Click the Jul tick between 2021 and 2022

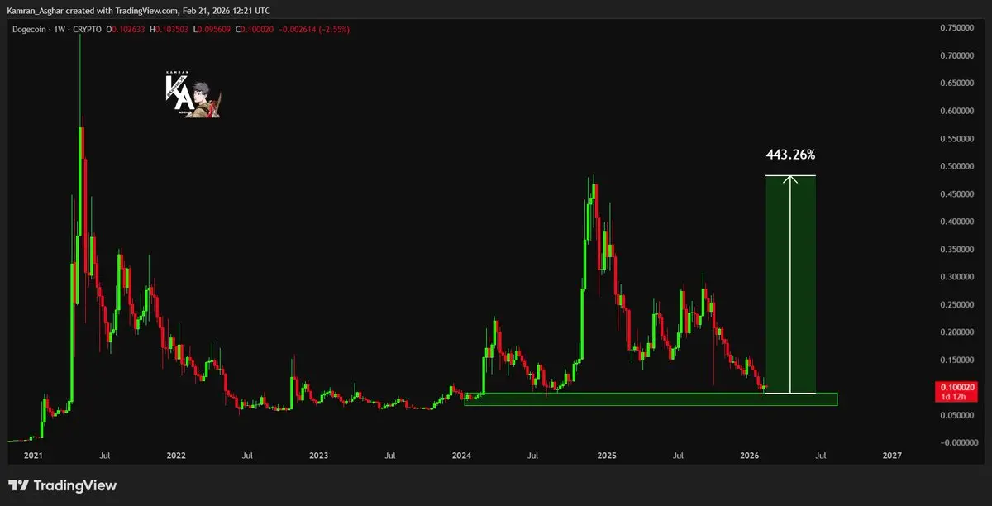pyautogui.click(x=104, y=456)
